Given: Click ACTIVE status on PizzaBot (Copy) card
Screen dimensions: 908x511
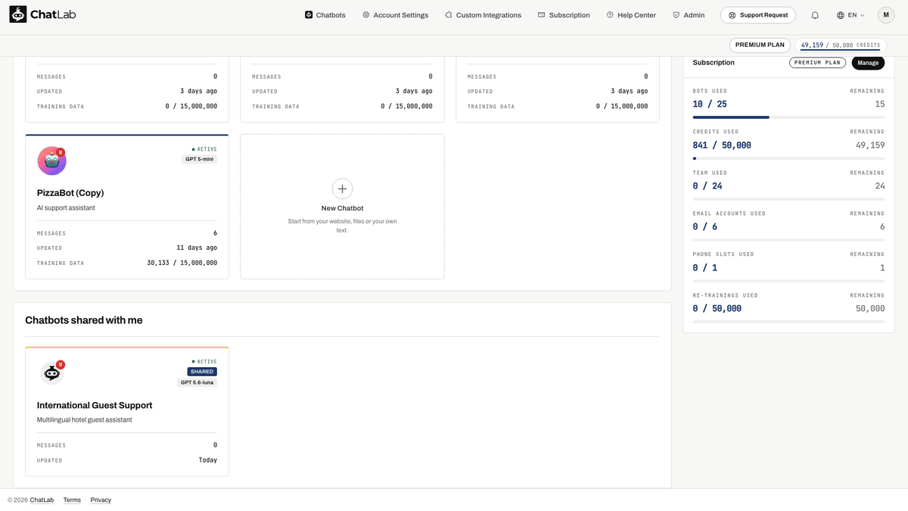Looking at the screenshot, I should (x=204, y=149).
